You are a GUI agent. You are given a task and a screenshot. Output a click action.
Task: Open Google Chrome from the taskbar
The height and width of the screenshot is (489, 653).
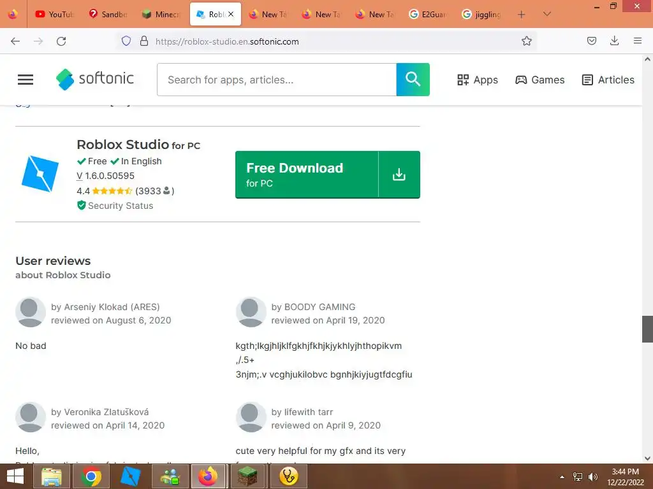click(x=91, y=476)
